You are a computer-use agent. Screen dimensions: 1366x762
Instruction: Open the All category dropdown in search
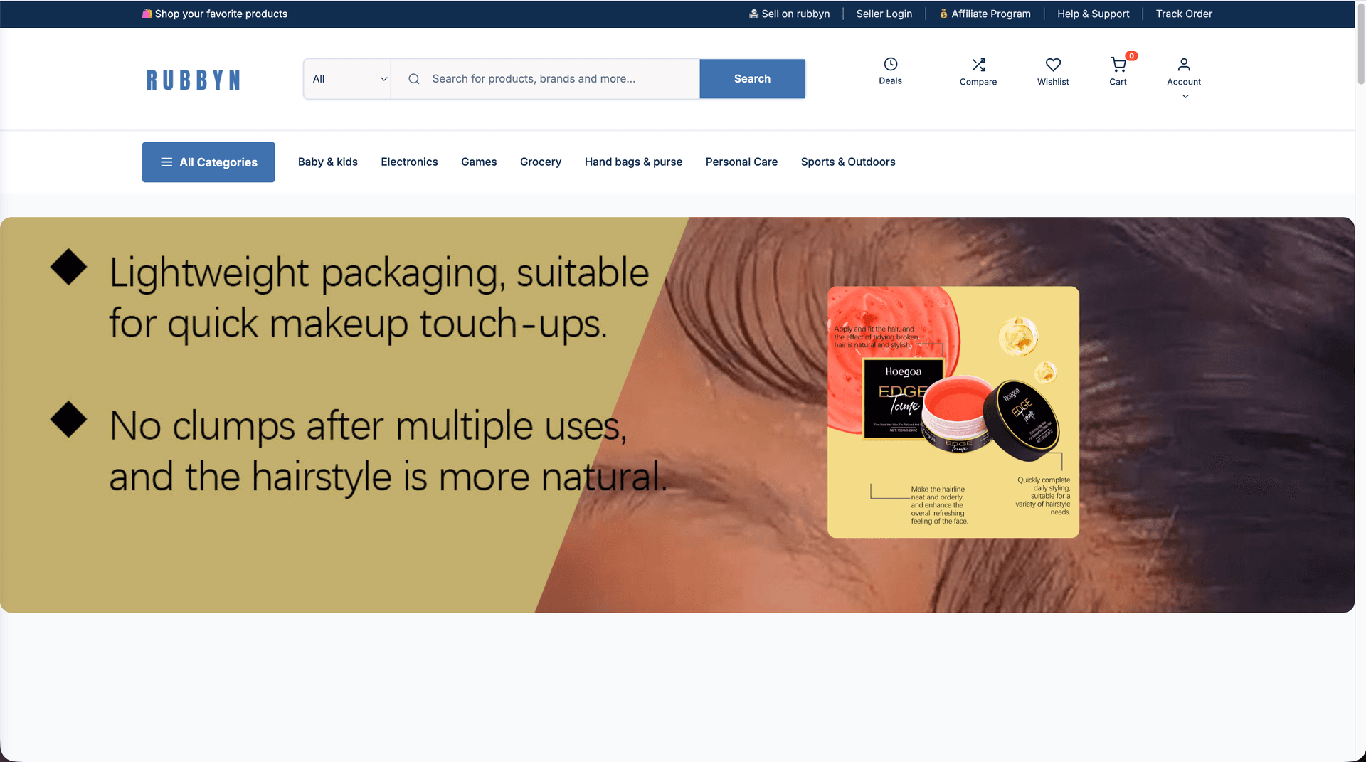(347, 79)
